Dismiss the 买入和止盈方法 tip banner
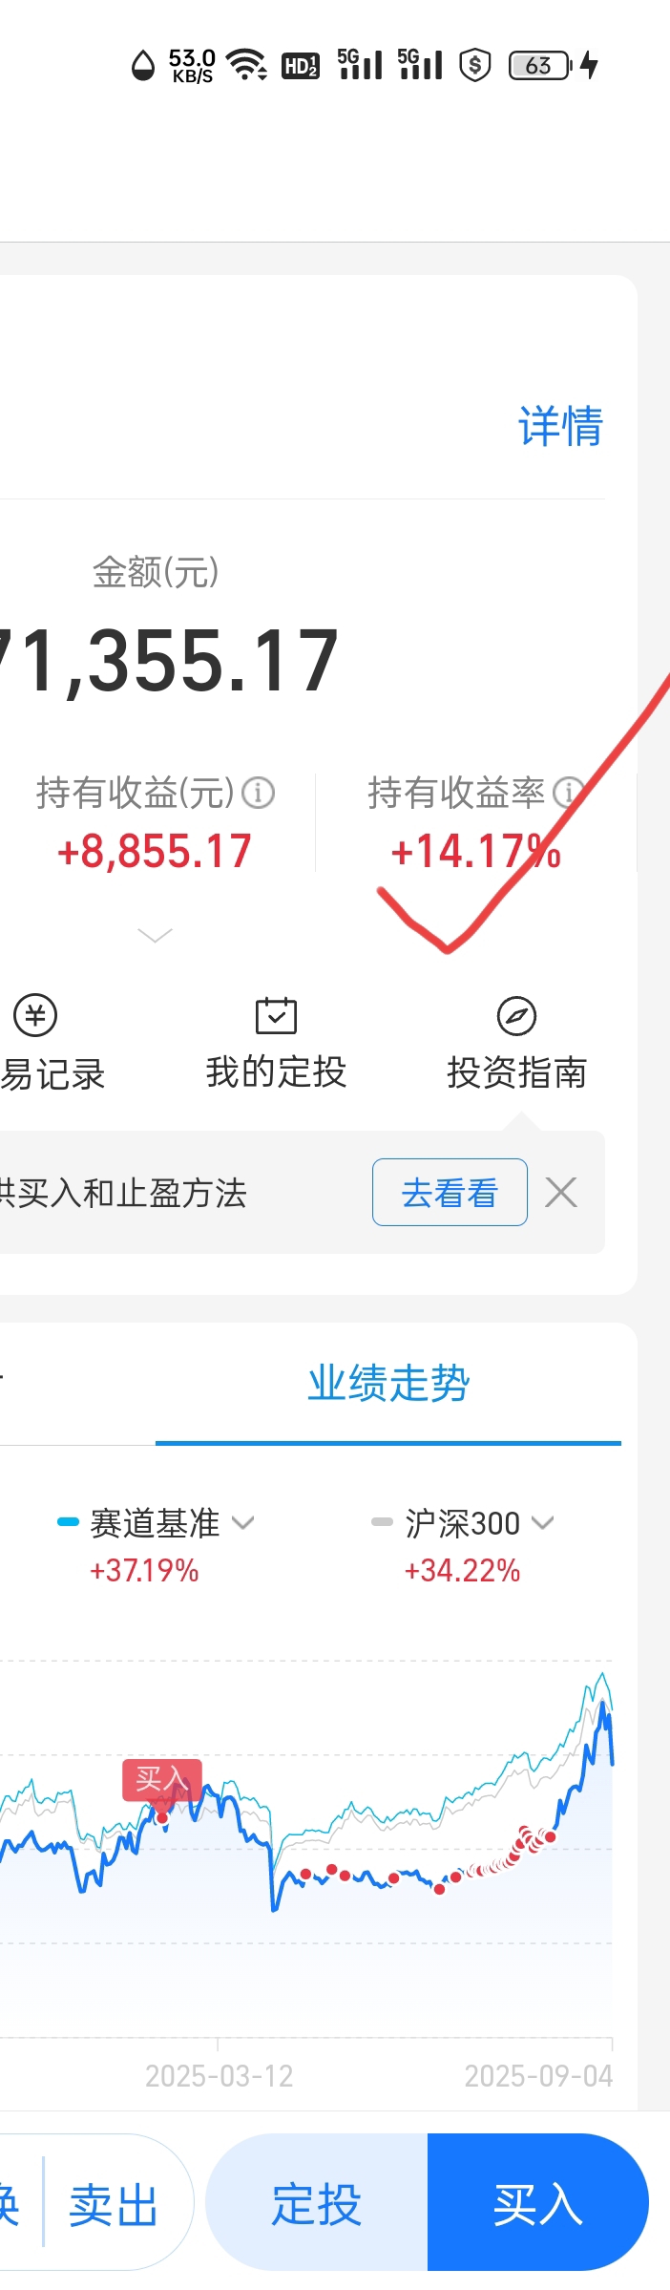 (x=561, y=1192)
